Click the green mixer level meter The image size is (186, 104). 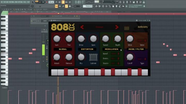pyautogui.click(x=44, y=50)
